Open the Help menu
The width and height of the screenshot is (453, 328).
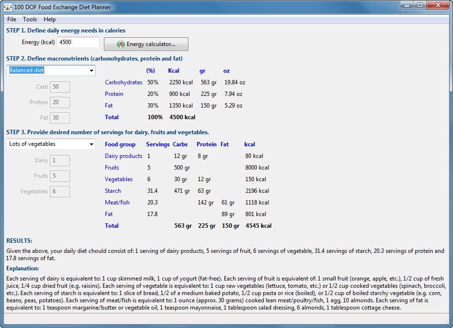click(x=50, y=19)
